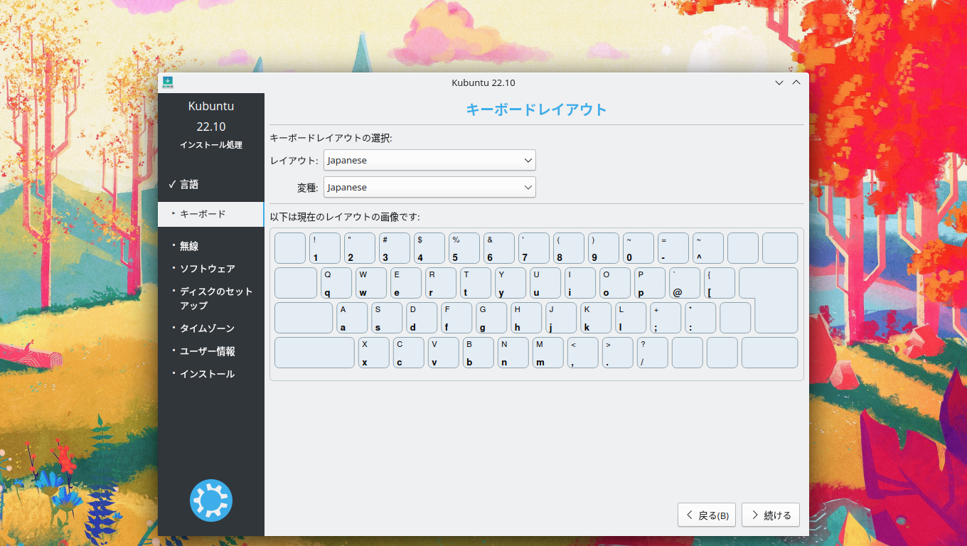Click the = / - key in preview
The width and height of the screenshot is (967, 546).
673,248
